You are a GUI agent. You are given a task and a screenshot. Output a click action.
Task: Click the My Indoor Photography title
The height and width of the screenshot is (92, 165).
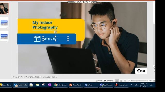45,25
